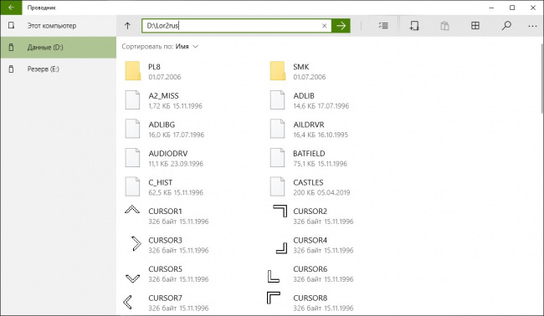Select the CASTLES file
The height and width of the screenshot is (316, 544).
[336, 187]
